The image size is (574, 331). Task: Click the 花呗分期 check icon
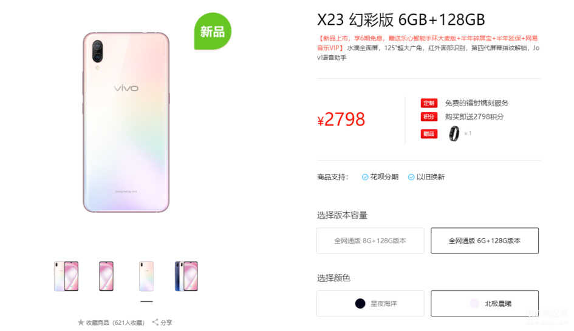coord(365,177)
